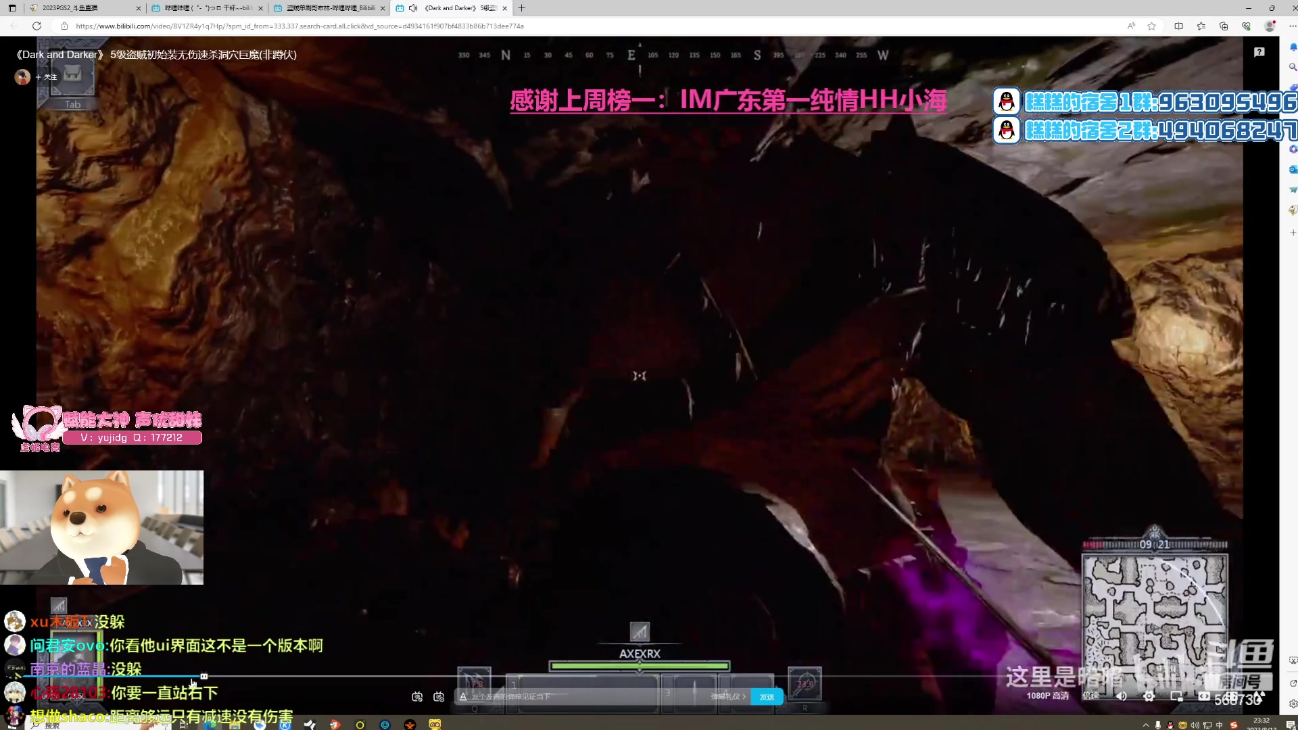Toggle picture-in-picture mode
This screenshot has height=730, width=1298.
tap(1176, 696)
